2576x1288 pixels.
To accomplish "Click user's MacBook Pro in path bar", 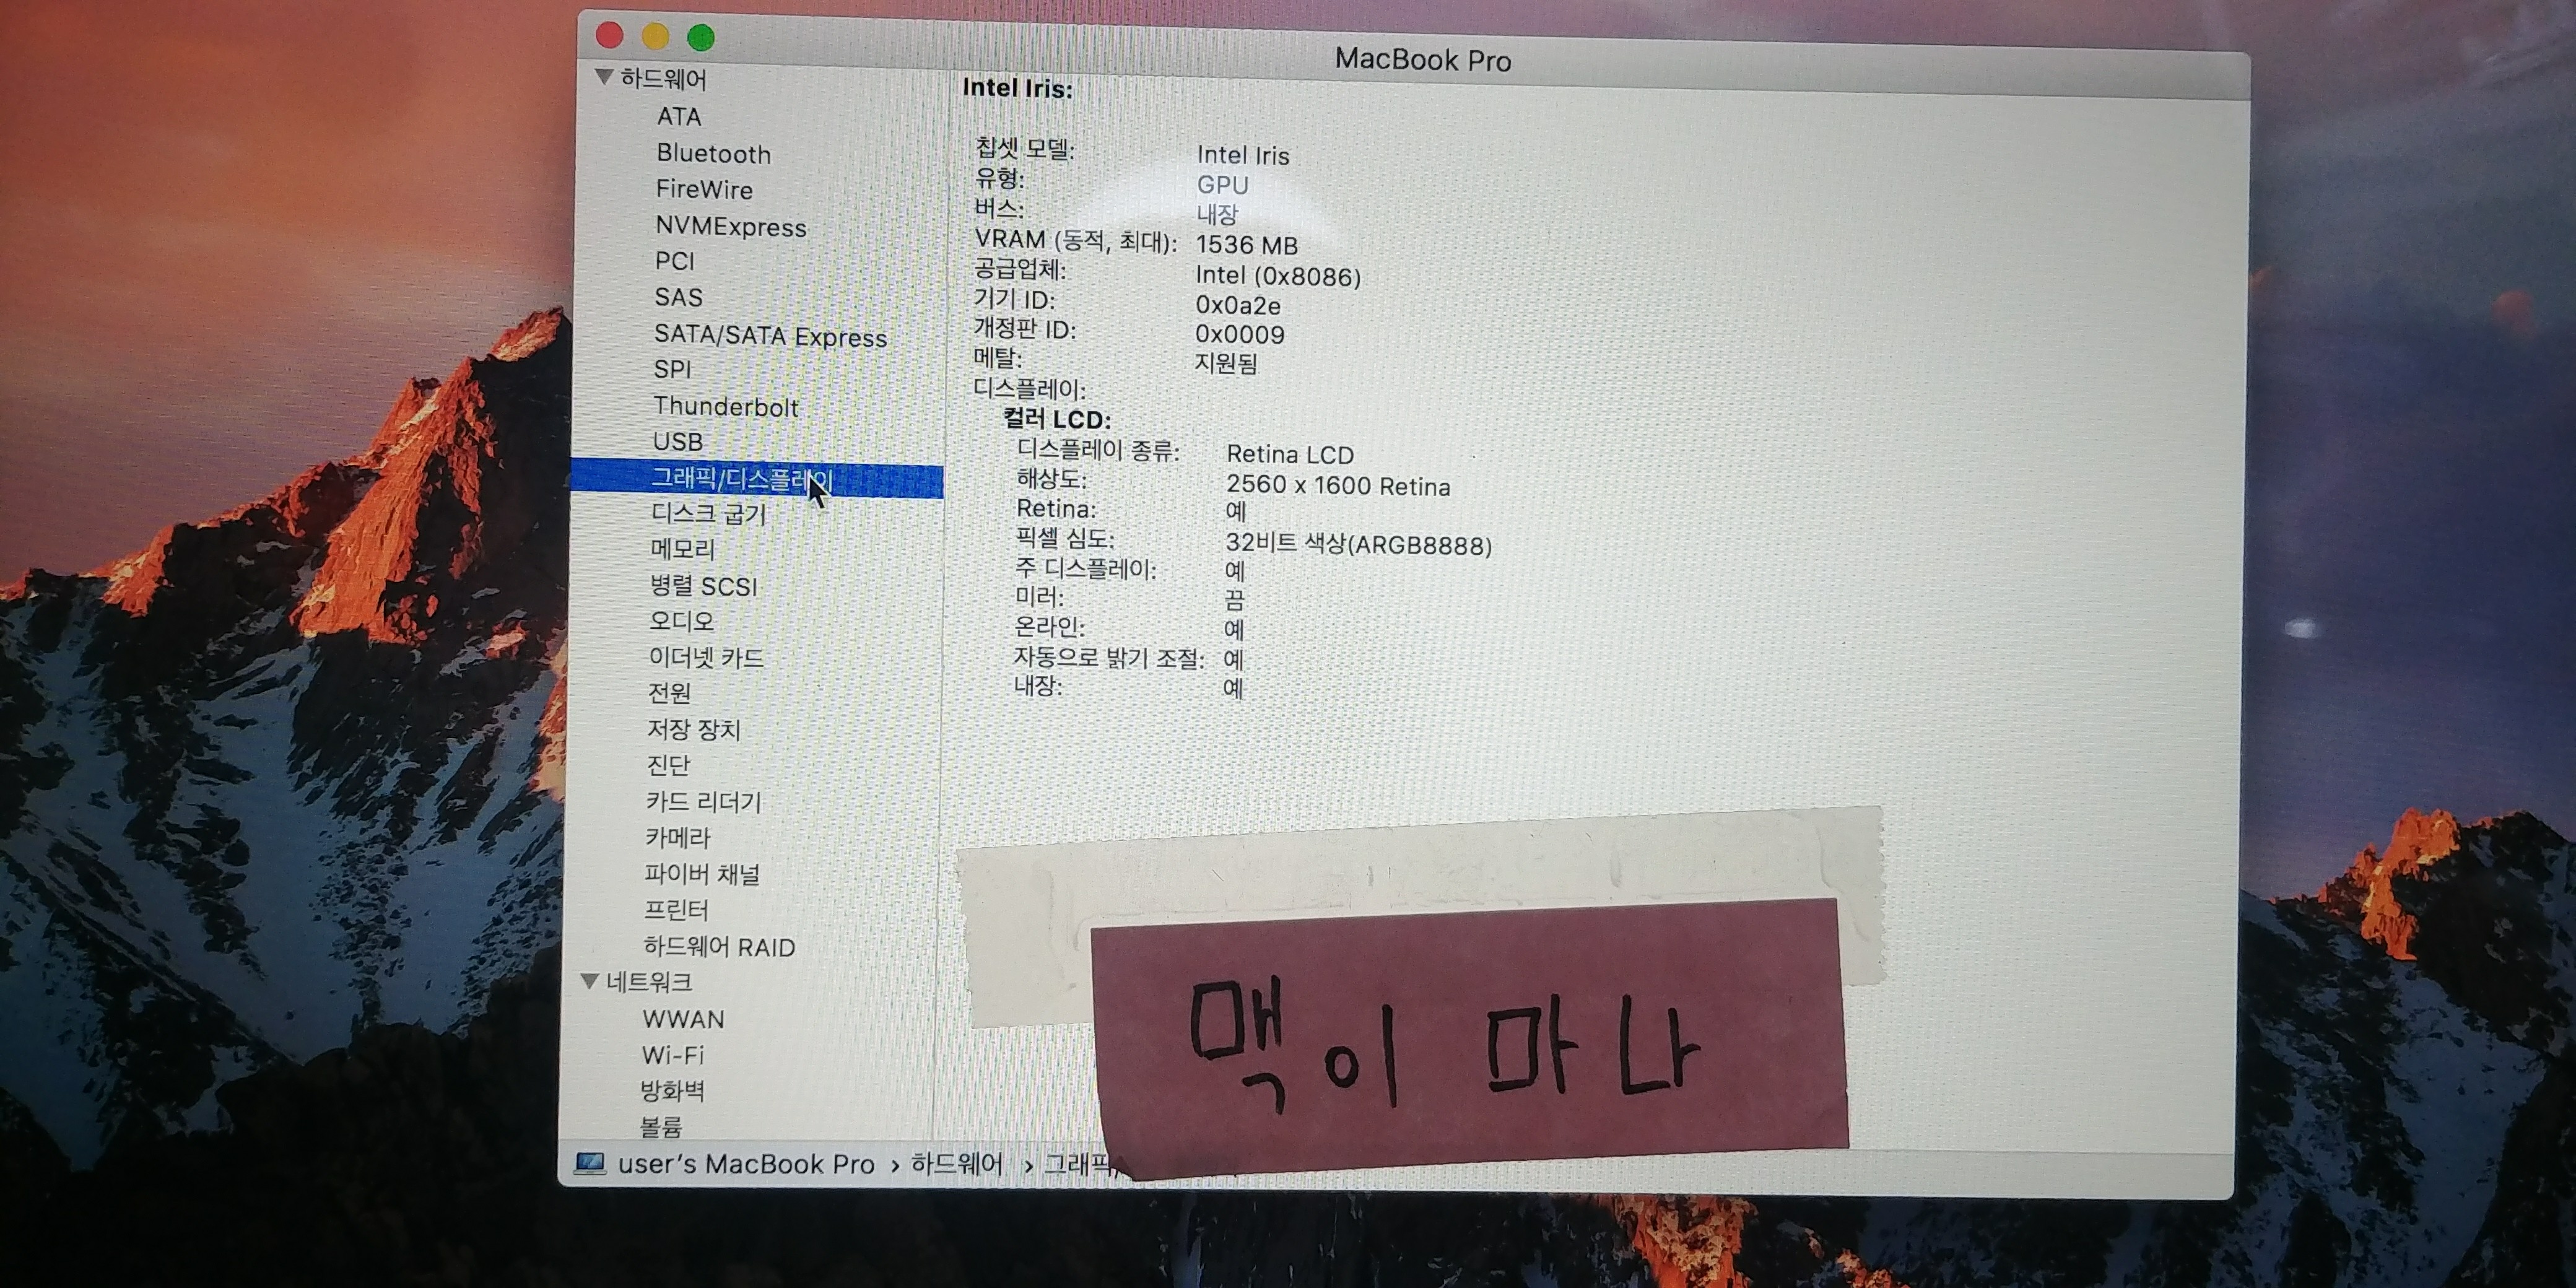I will coord(746,1164).
